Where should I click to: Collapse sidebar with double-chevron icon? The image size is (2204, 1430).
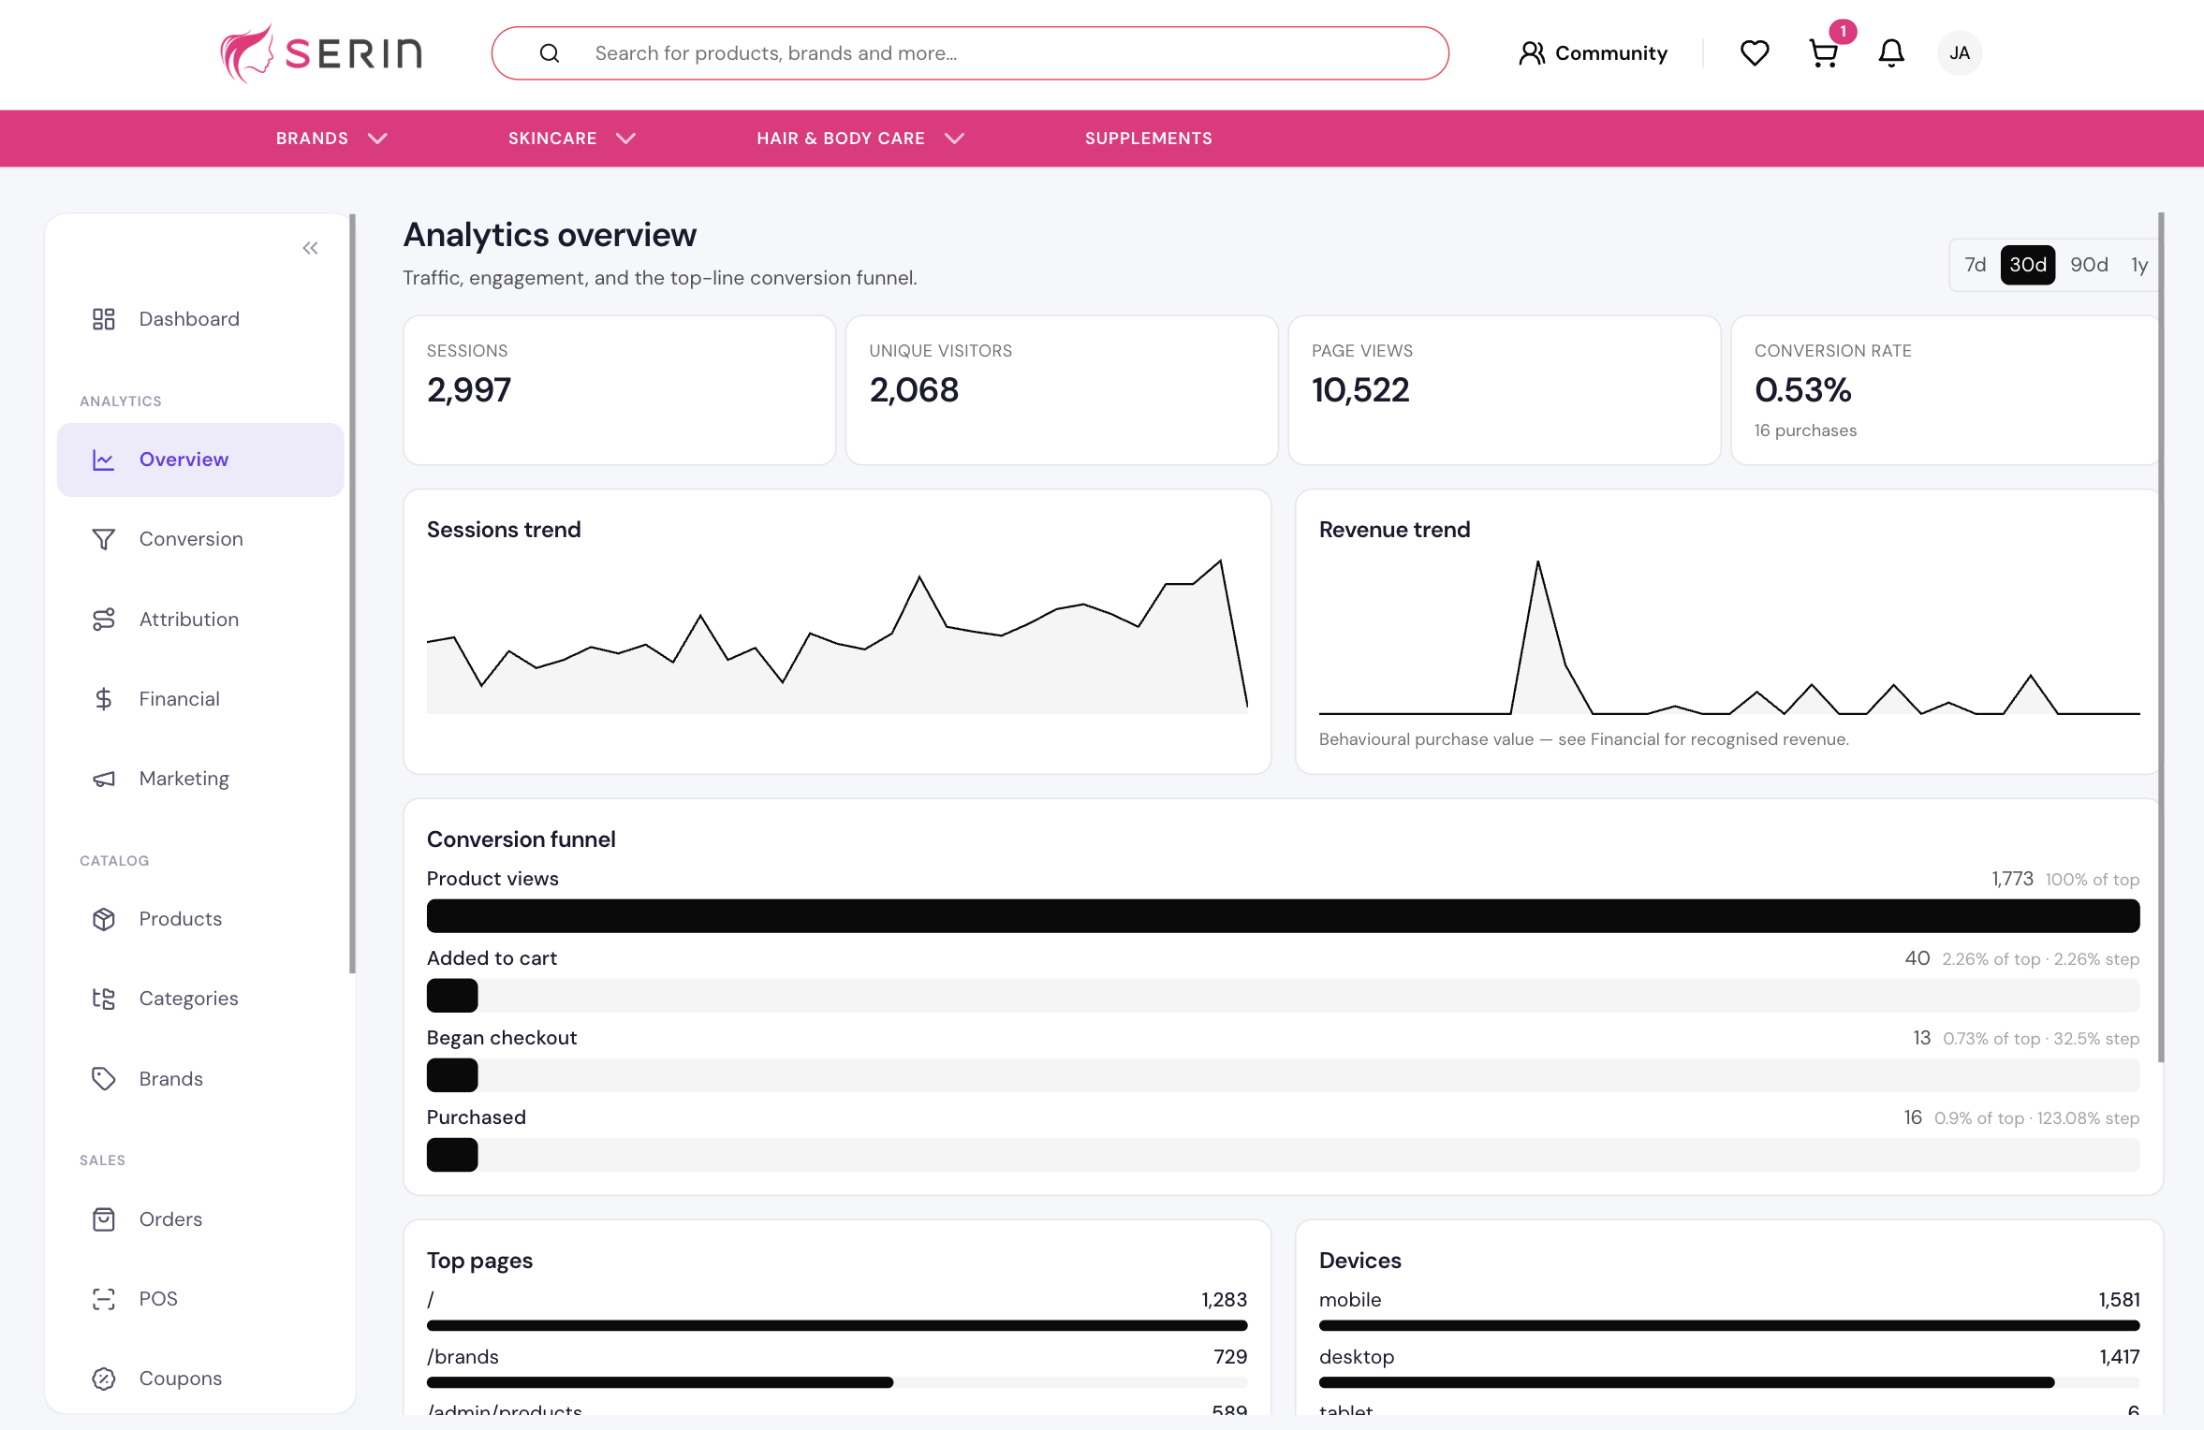click(310, 248)
